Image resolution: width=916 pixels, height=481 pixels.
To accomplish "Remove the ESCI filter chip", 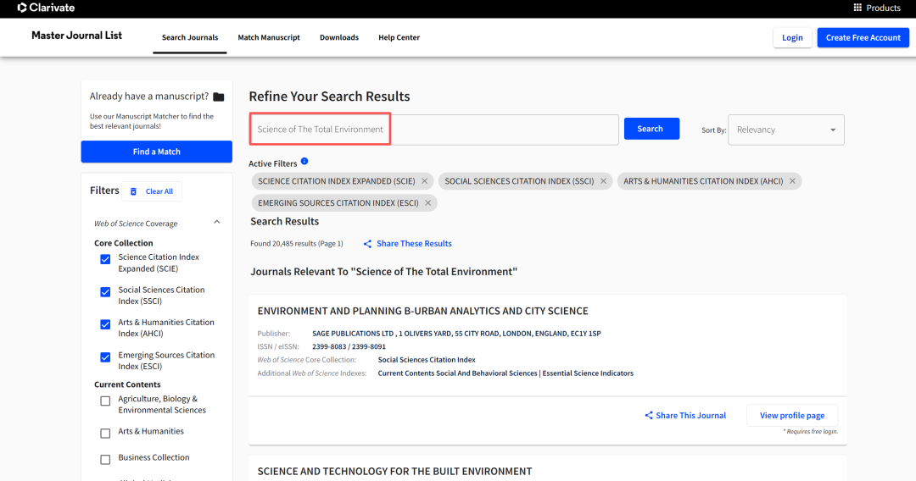I will 428,203.
